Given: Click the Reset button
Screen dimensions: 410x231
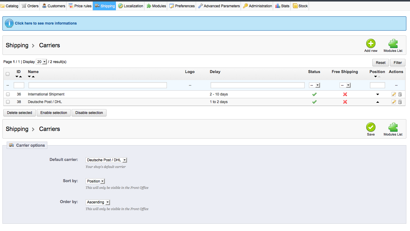Looking at the screenshot, I should pyautogui.click(x=381, y=62).
